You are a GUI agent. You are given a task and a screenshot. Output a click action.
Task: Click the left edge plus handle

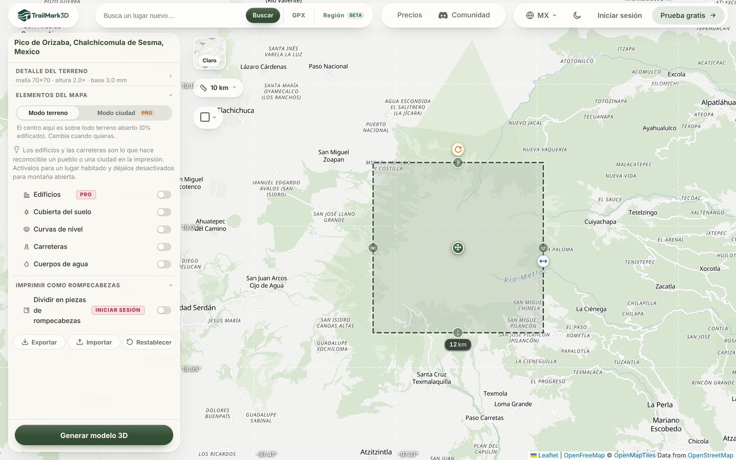tap(373, 248)
